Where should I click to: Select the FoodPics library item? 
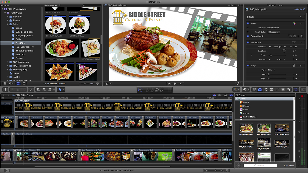tap(21, 43)
